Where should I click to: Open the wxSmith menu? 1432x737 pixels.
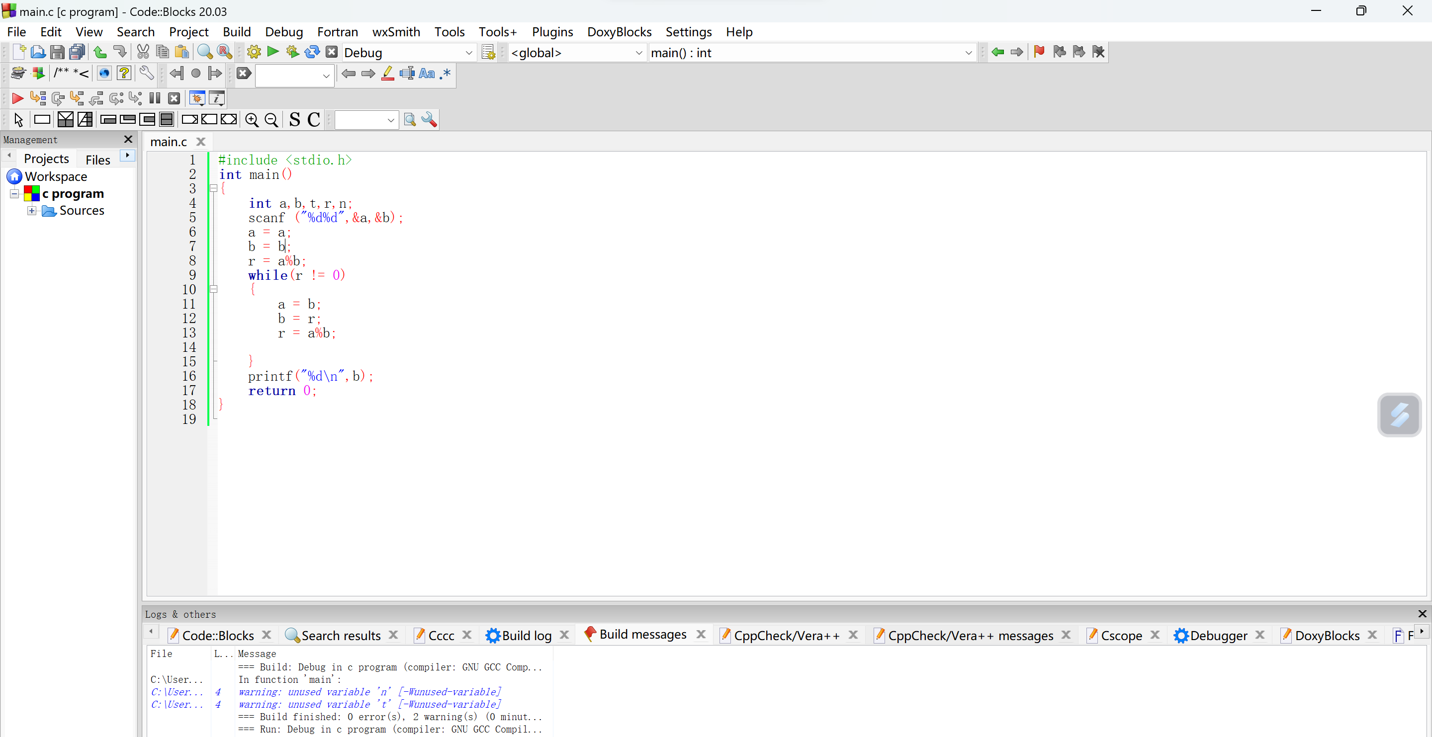[x=396, y=32]
